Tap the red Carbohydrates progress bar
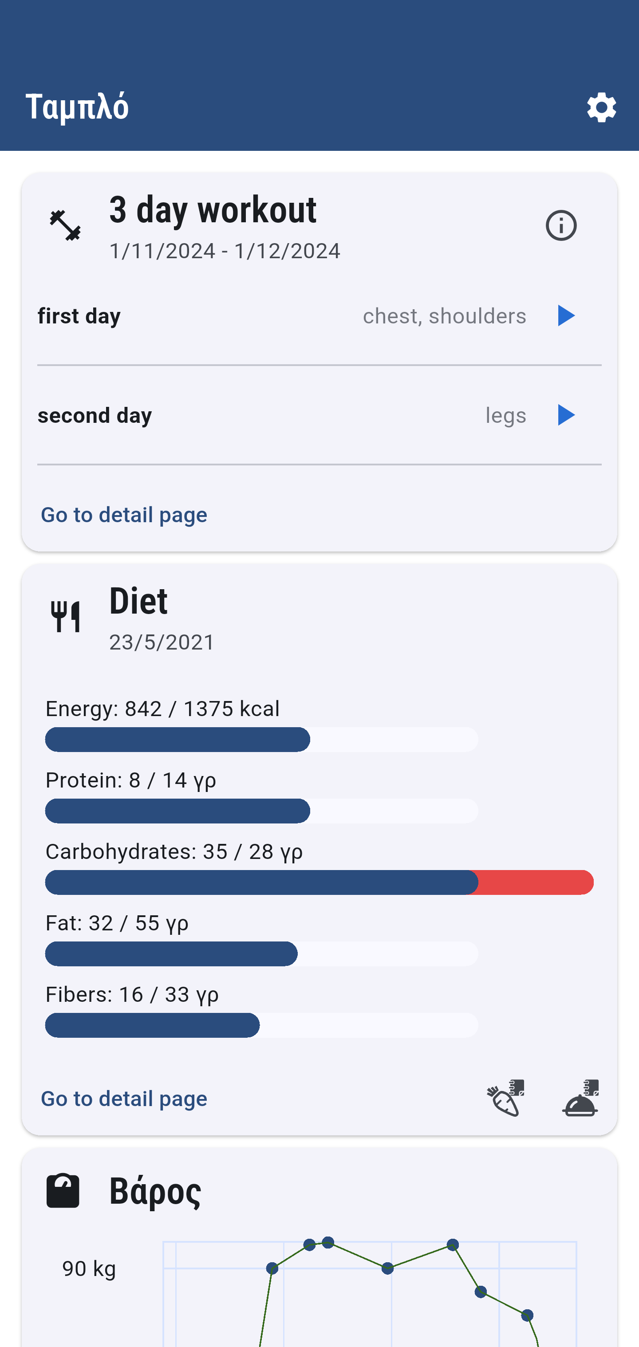The height and width of the screenshot is (1347, 639). 319,882
